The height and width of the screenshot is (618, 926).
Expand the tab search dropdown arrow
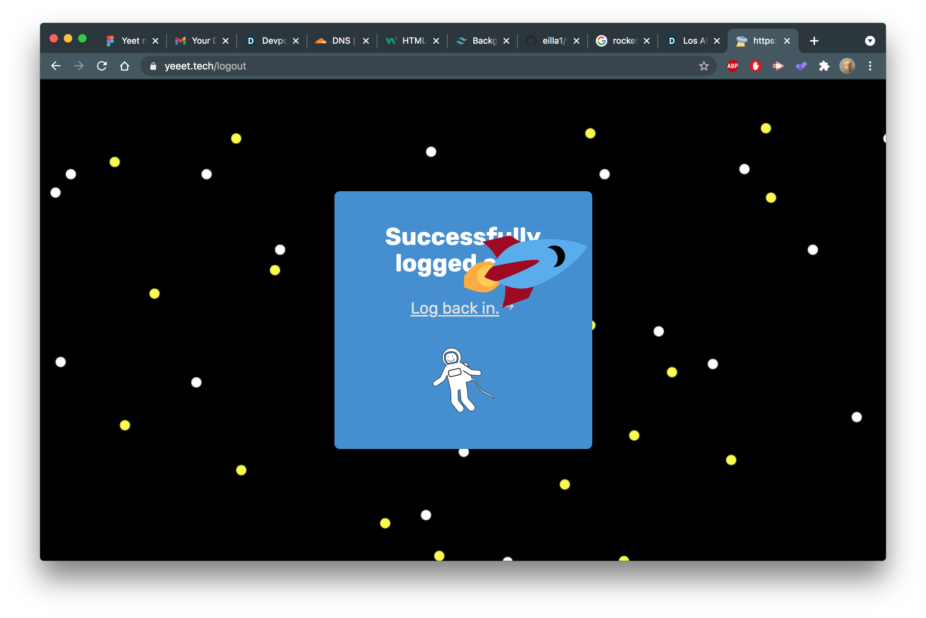tap(870, 40)
